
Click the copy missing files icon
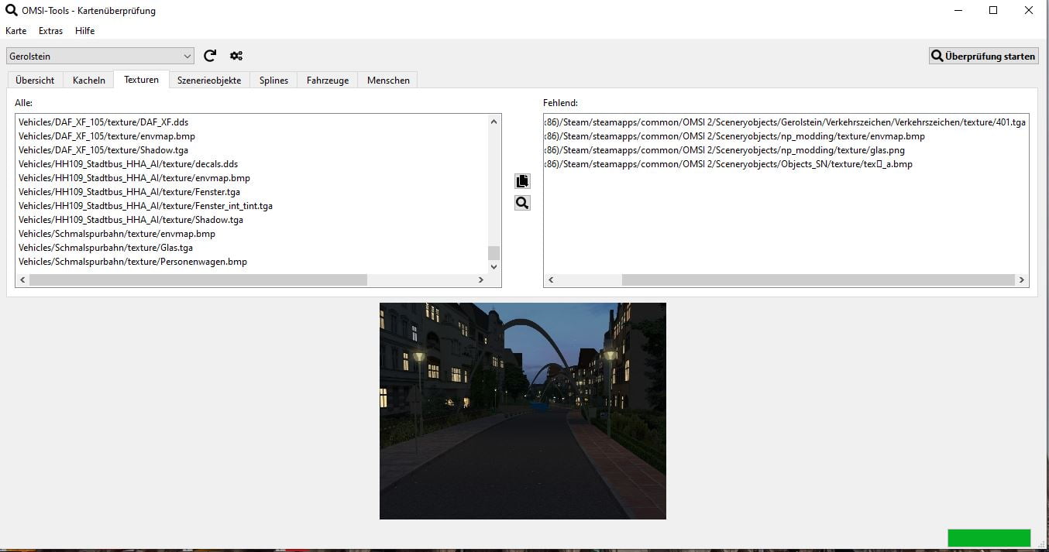pyautogui.click(x=522, y=181)
